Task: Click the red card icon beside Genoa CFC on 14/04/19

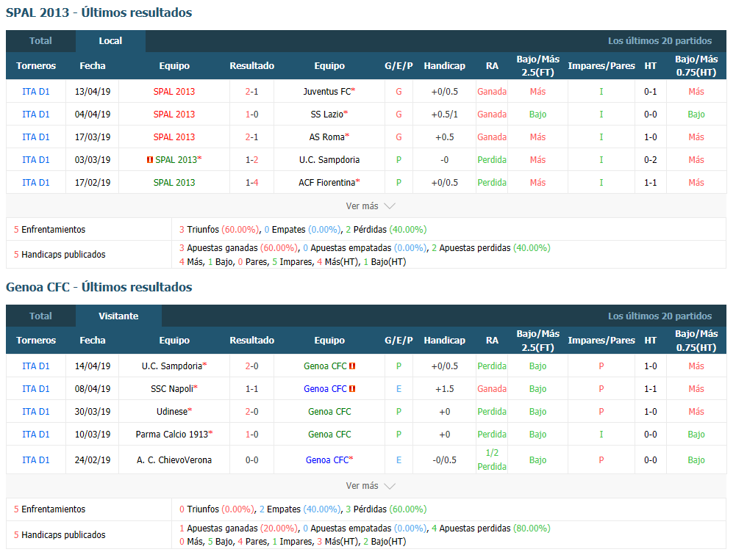Action: point(352,366)
